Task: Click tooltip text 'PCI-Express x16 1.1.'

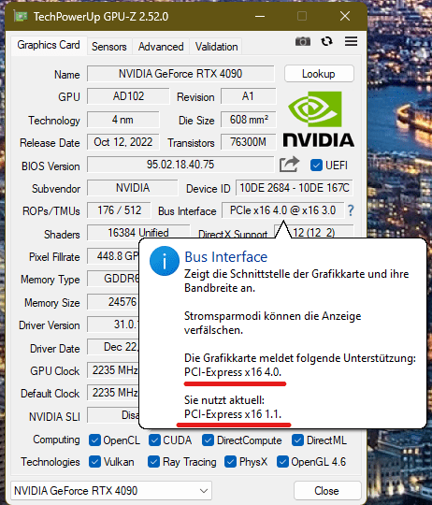Action: [233, 414]
